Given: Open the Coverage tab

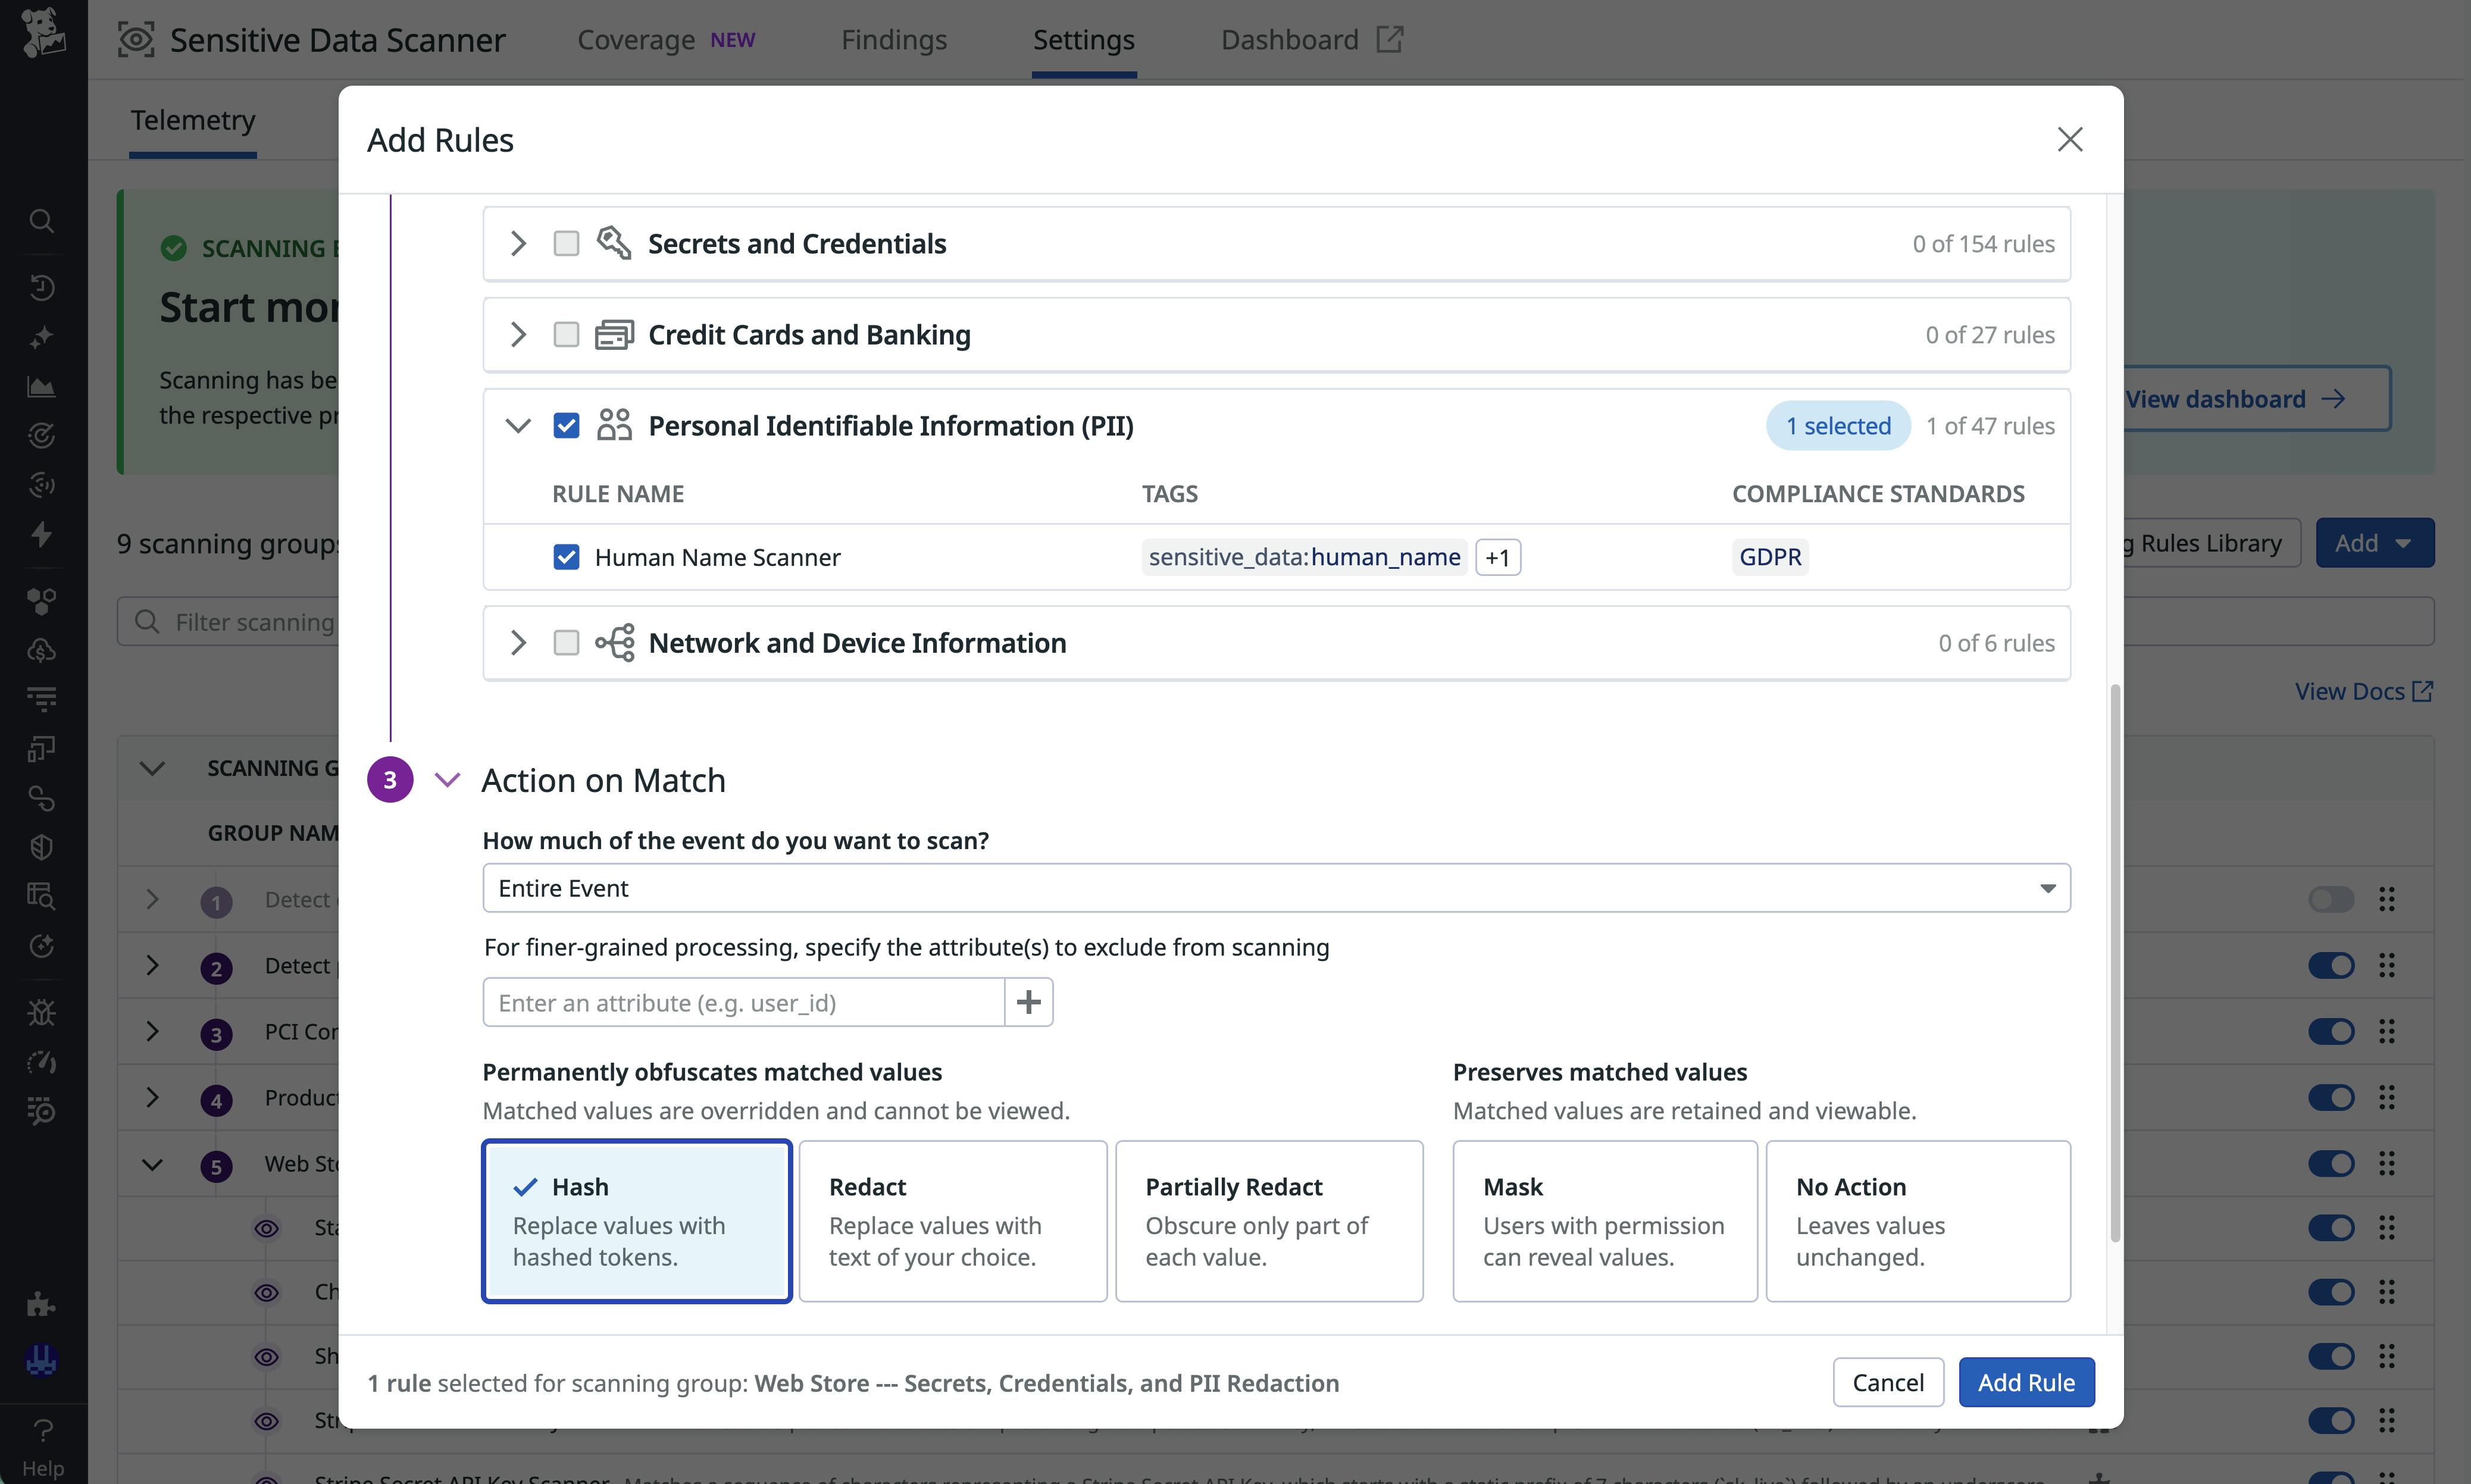Looking at the screenshot, I should (636, 40).
